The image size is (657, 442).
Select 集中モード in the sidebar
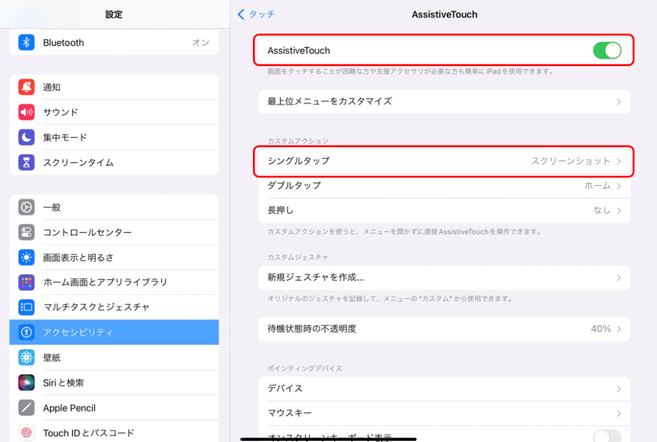114,137
